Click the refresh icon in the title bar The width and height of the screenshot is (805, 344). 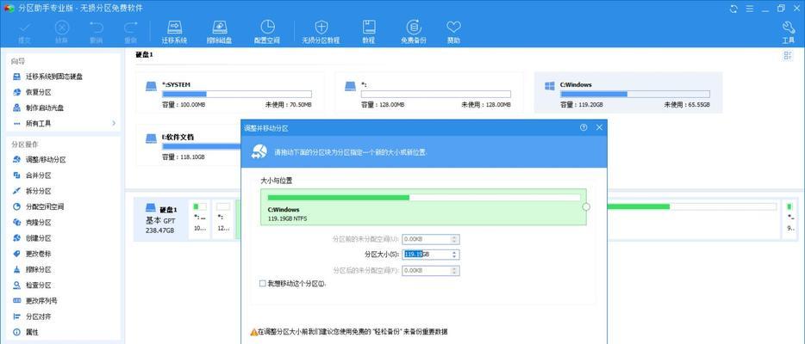(733, 9)
